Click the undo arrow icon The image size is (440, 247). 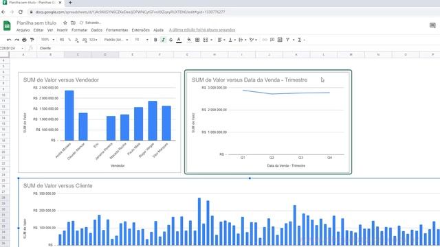pos(9,40)
